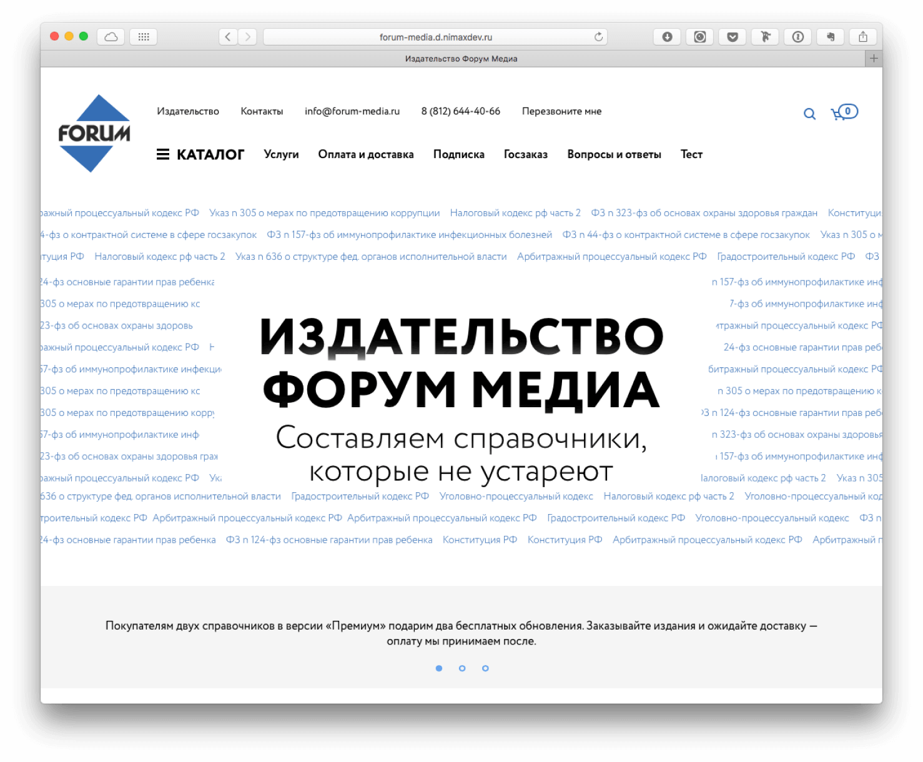The width and height of the screenshot is (923, 762).
Task: Click phone number 8 (812) 644-40-66
Action: click(x=461, y=111)
